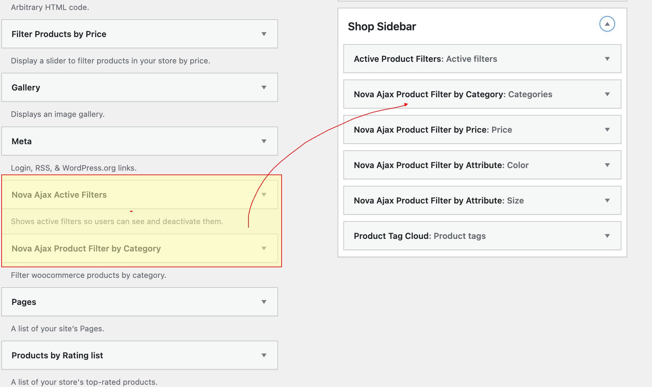Click Product Tag Cloud: Product tags title
Image resolution: width=652 pixels, height=387 pixels.
point(420,236)
